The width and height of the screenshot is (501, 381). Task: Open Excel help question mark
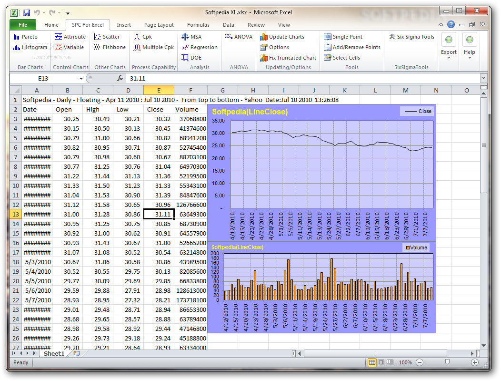[x=451, y=25]
